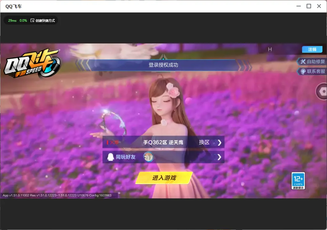Viewport: 327px width, 230px height.
Task: Click 创建快捷方式 create shortcut
Action: [45, 20]
